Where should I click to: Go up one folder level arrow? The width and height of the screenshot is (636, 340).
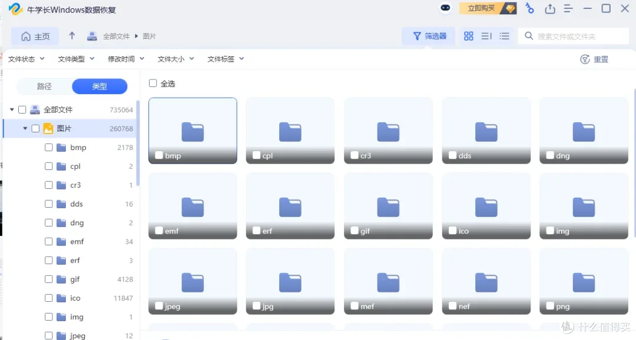[72, 36]
